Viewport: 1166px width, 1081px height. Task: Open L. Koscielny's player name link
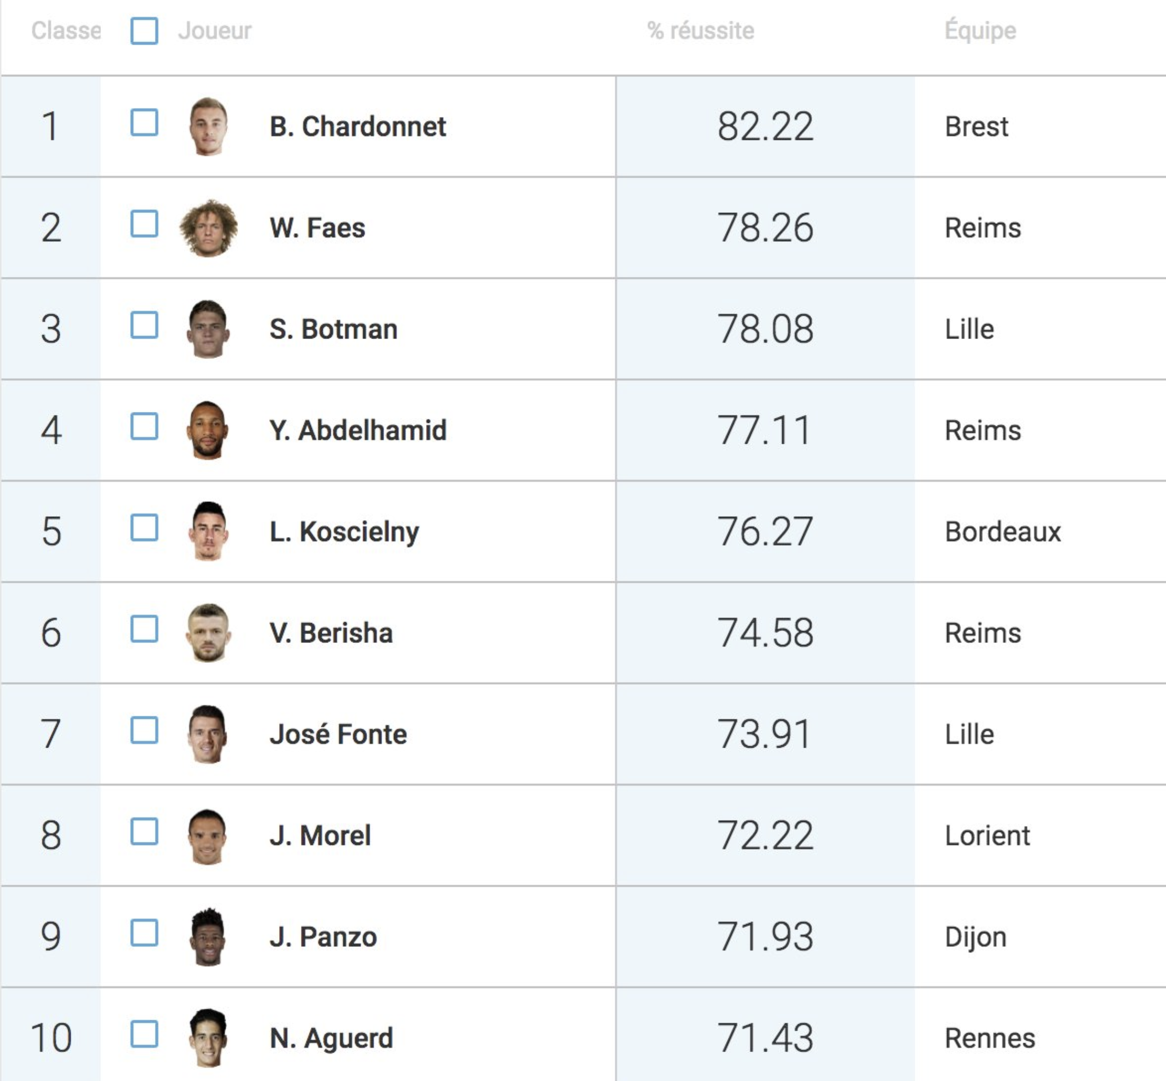pyautogui.click(x=345, y=531)
